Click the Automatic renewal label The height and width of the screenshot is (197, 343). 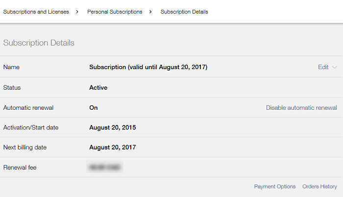[x=28, y=108]
